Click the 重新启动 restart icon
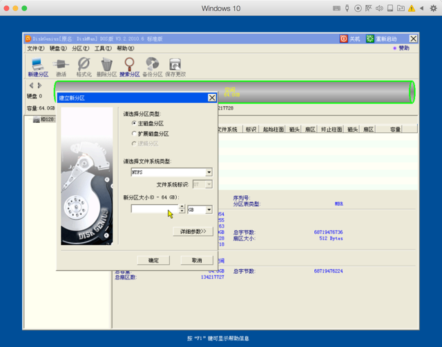The height and width of the screenshot is (347, 442). point(370,39)
